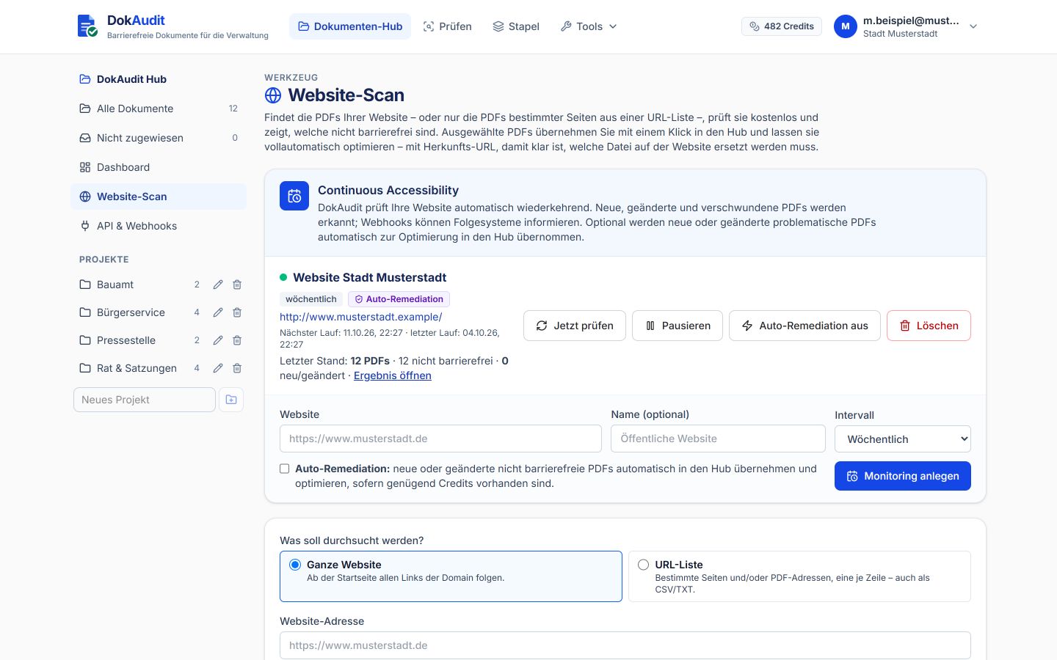
Task: Enable the Auto-Remediation checkbox
Action: [x=285, y=469]
